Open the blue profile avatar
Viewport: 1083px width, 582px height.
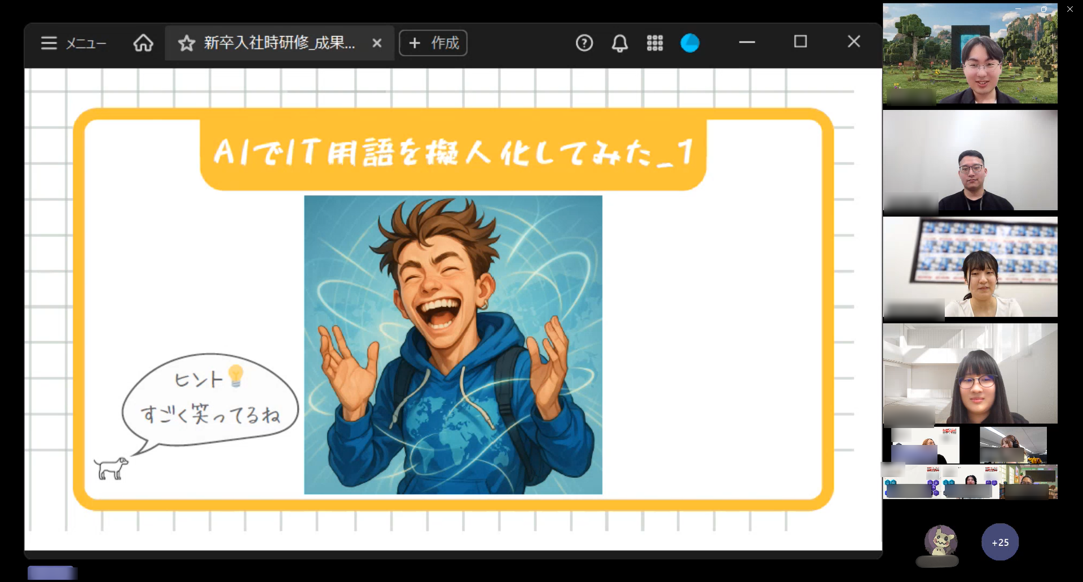(x=690, y=43)
